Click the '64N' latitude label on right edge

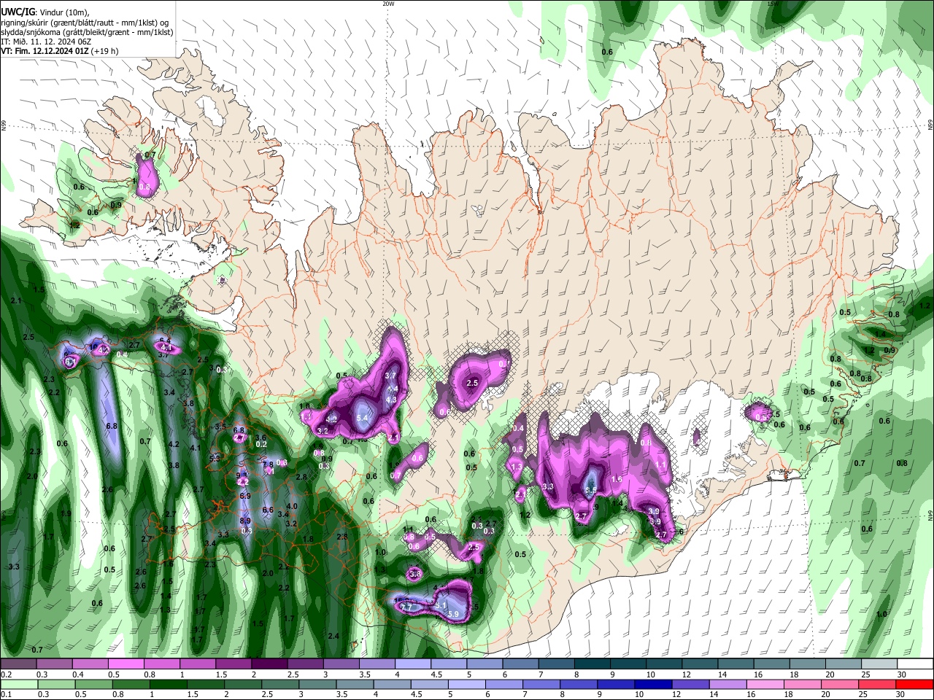click(x=930, y=516)
